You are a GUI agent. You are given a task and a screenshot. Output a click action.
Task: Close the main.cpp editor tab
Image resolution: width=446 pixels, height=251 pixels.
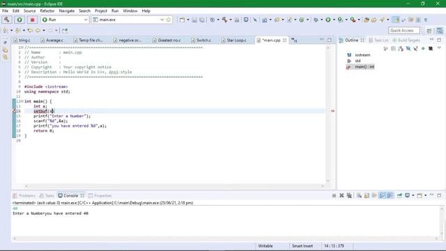tap(284, 40)
